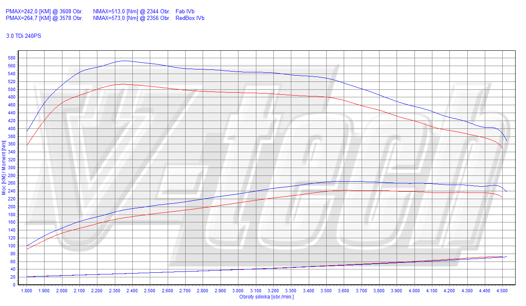The height and width of the screenshot is (306, 526).
Task: Click the 580 label on y-axis
Action: [11, 58]
